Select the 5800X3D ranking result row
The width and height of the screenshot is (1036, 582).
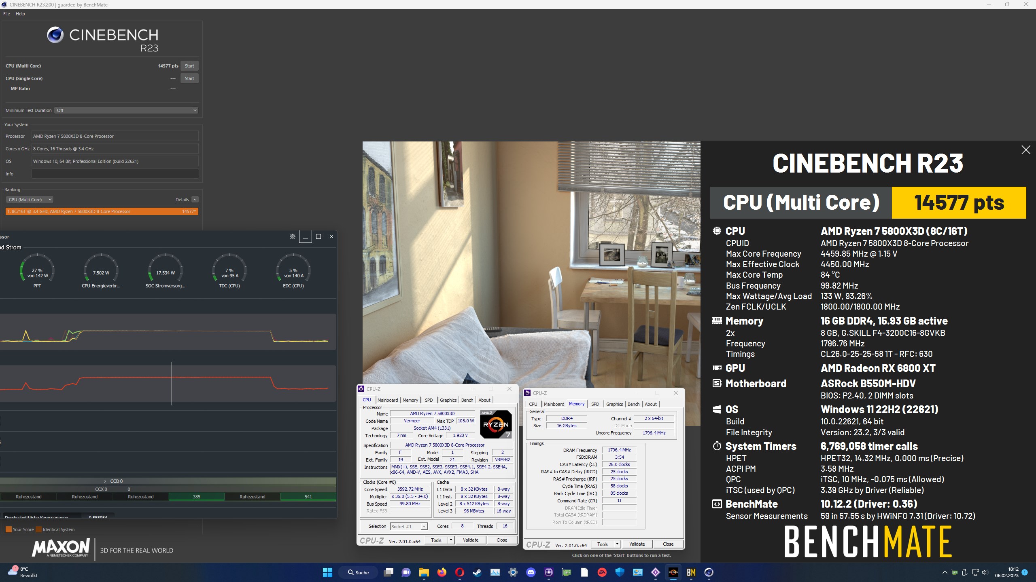click(x=102, y=211)
